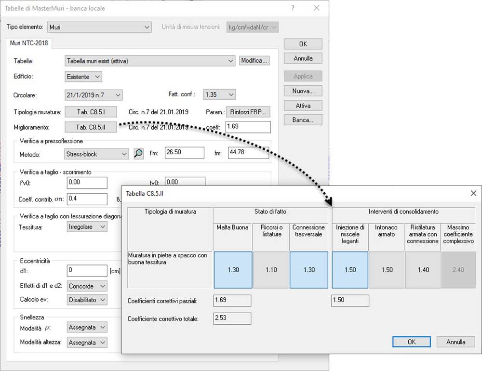Open the help question mark in title bar
Screen dimensions: 482x371
click(x=293, y=8)
